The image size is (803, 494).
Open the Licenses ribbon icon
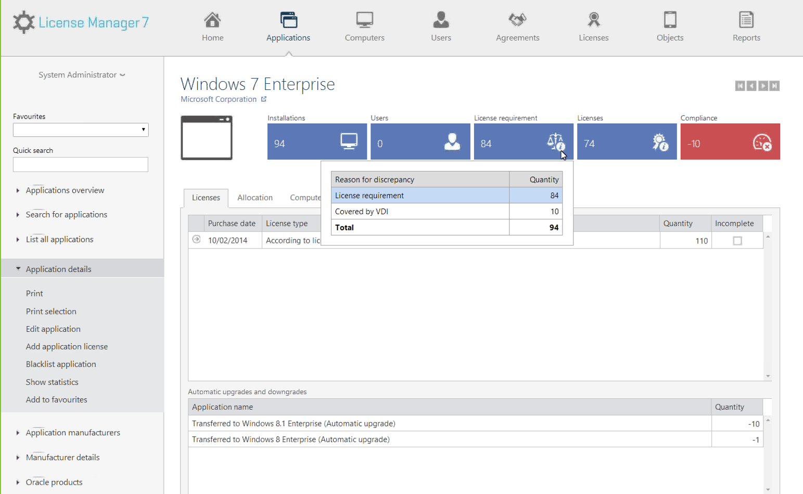(593, 21)
